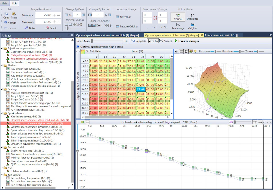
Task: Switch to the Main ribbon tab
Action: click(x=5, y=3)
